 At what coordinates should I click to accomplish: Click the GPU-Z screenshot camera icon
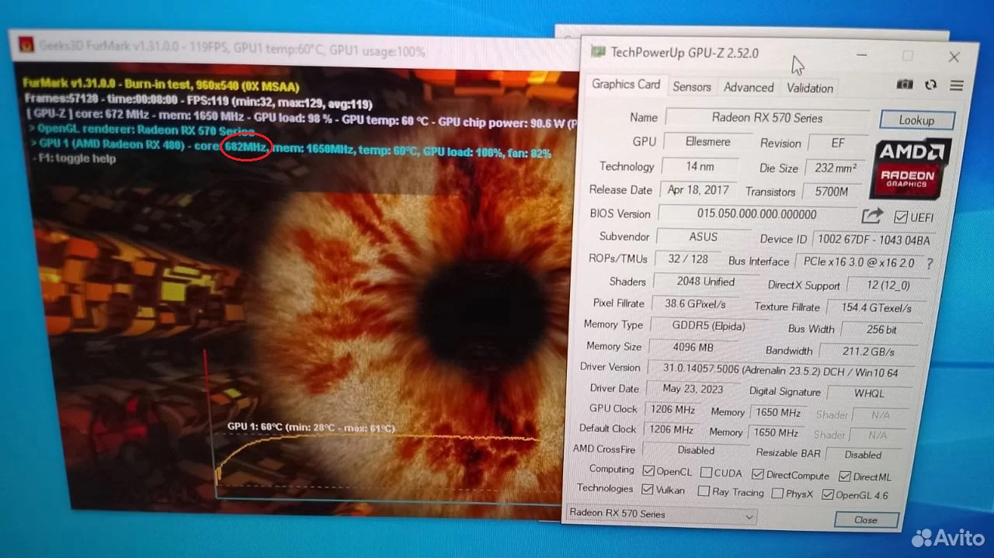905,85
